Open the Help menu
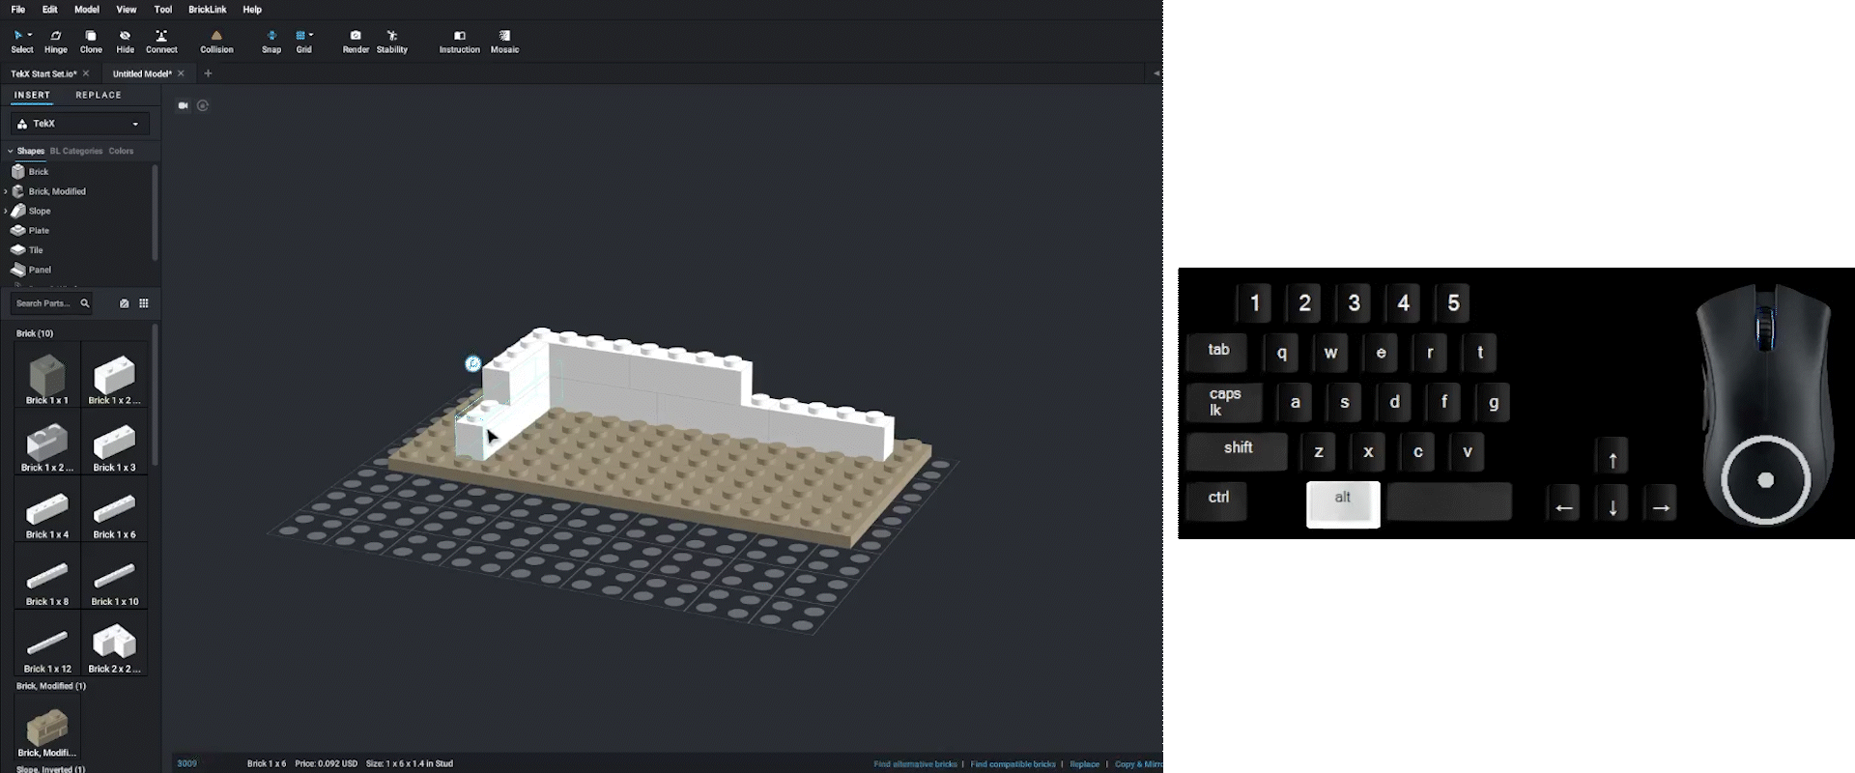 (252, 10)
